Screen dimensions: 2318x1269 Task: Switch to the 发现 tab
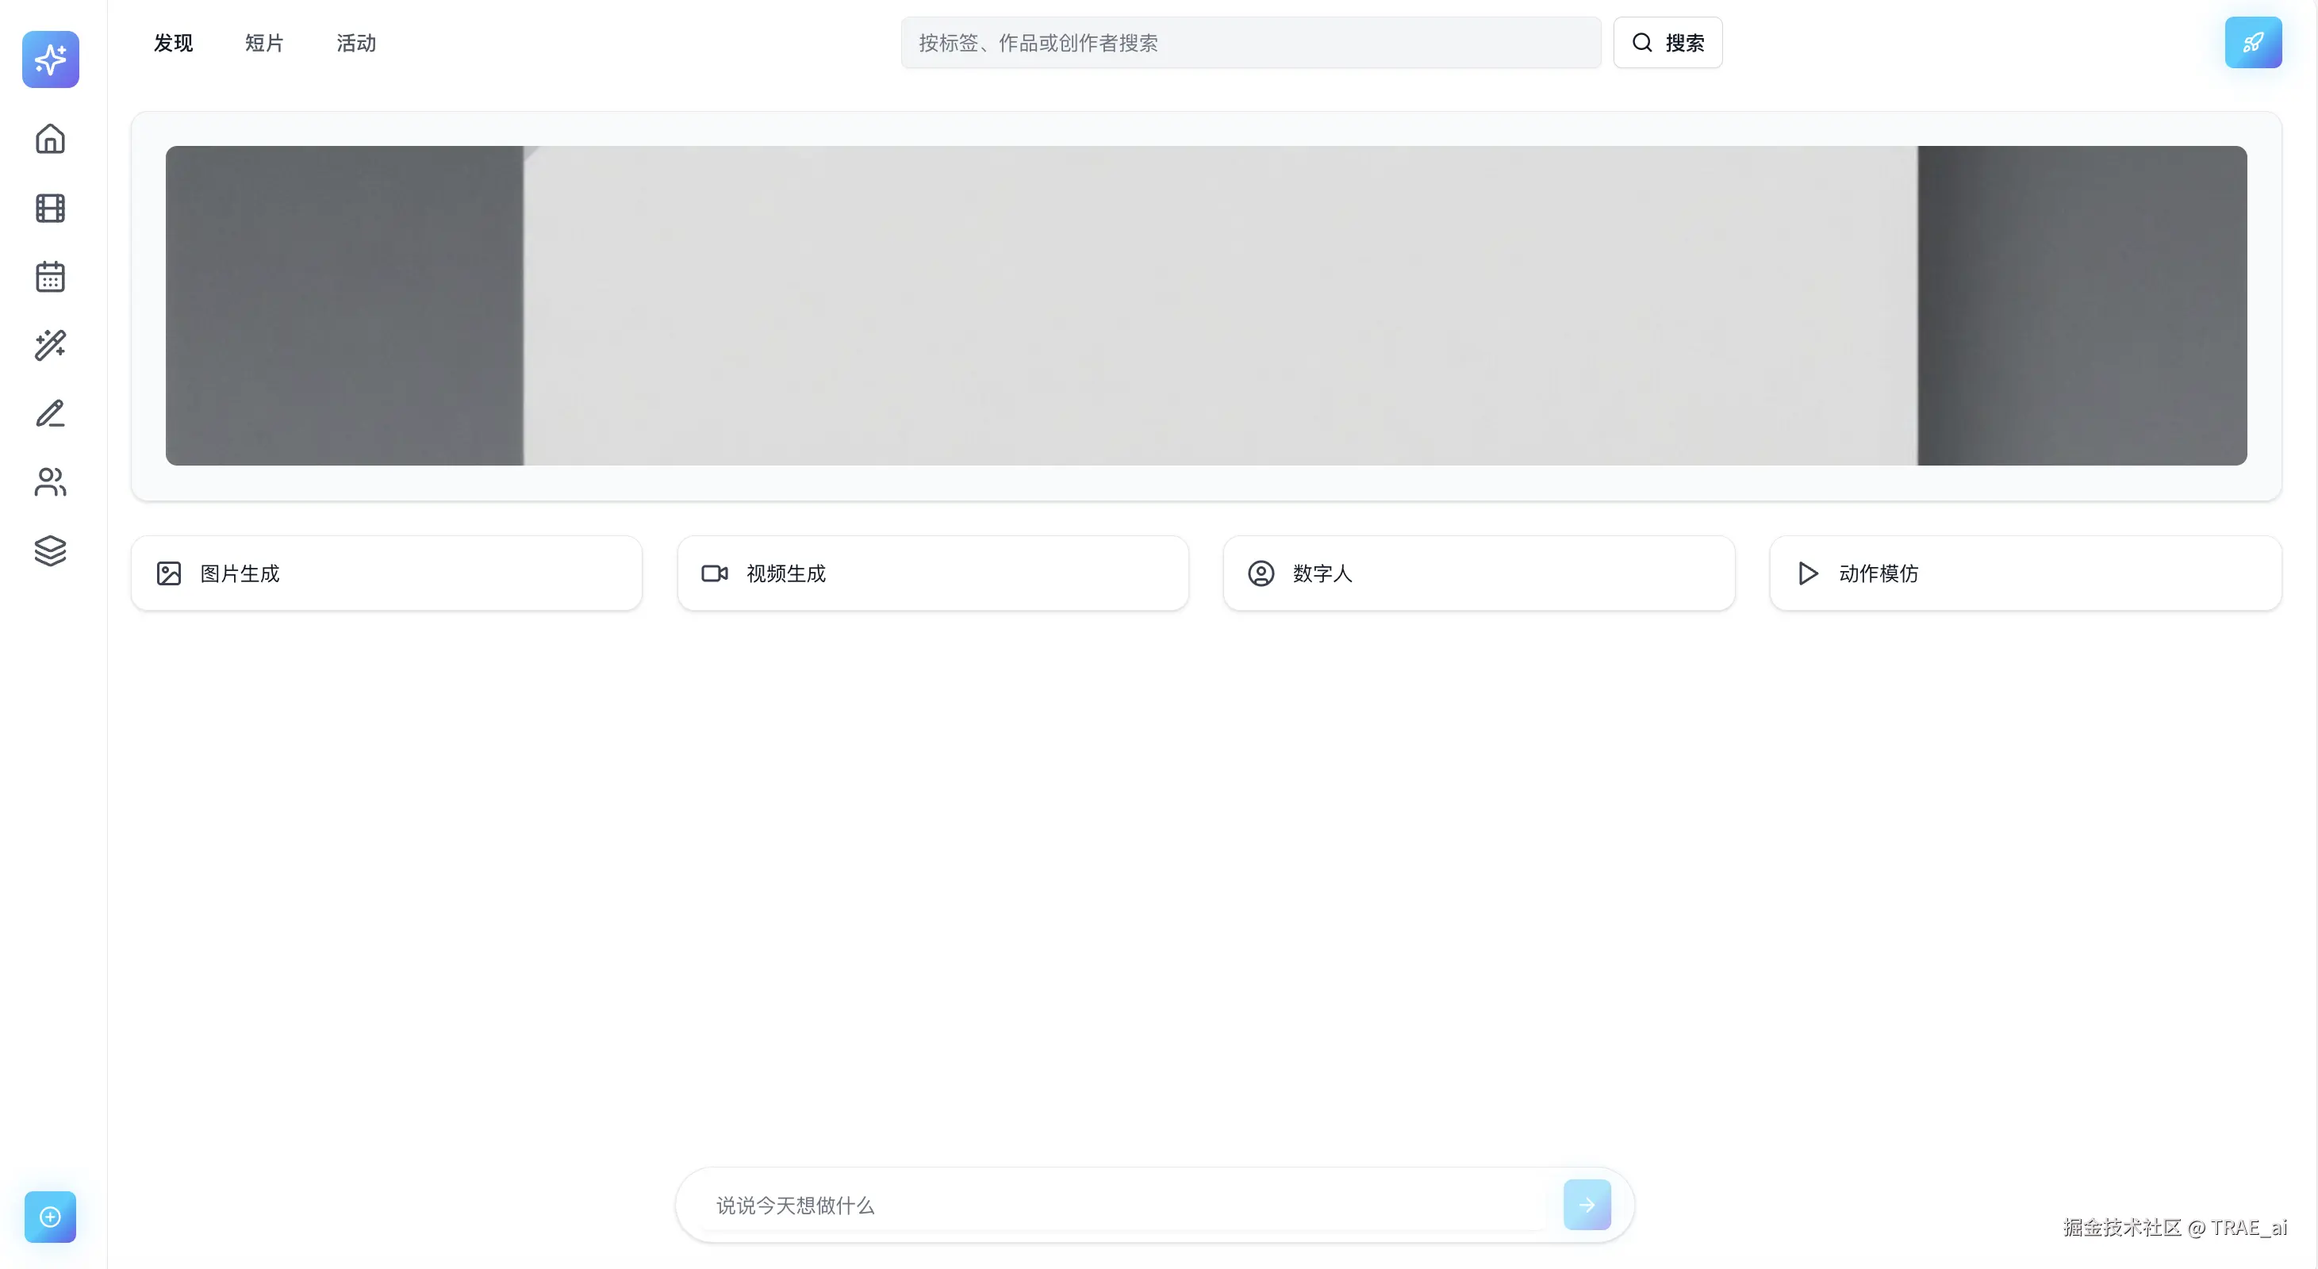173,43
